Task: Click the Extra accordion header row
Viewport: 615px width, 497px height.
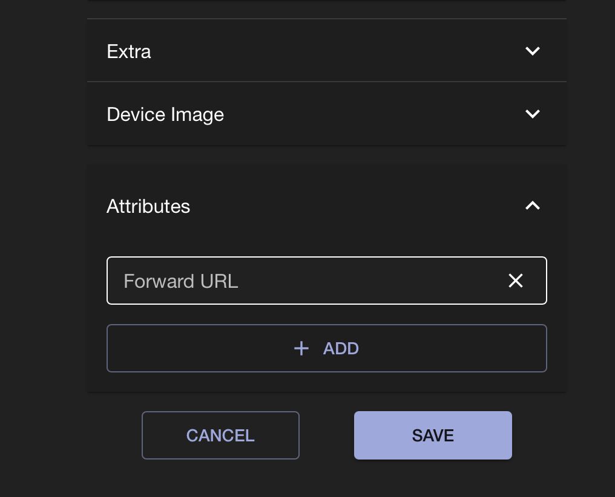Action: pyautogui.click(x=327, y=51)
